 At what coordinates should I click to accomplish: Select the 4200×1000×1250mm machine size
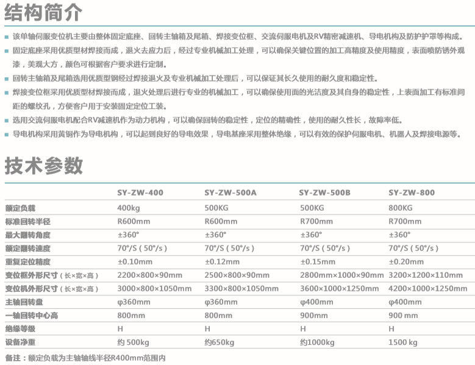tap(428, 288)
